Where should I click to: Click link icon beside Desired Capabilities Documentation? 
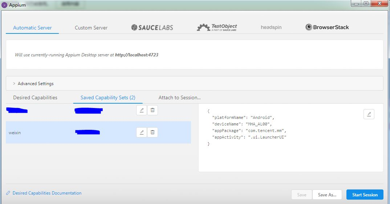point(8,193)
